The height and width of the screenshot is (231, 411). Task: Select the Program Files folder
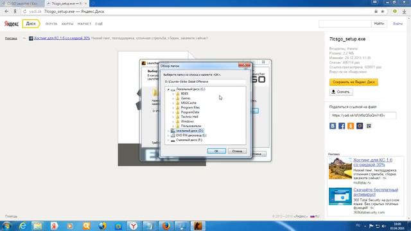[190, 108]
